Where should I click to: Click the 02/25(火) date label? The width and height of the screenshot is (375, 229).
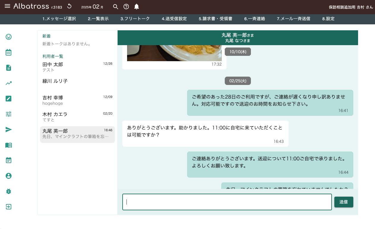click(238, 81)
